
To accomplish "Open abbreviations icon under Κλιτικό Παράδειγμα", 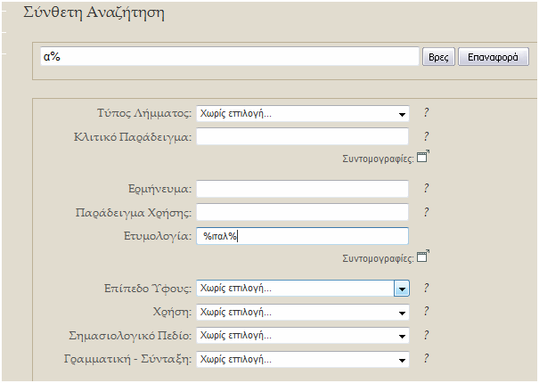I will (x=423, y=157).
